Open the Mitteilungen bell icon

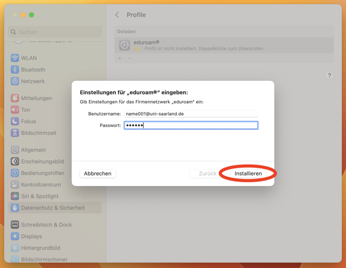point(15,98)
